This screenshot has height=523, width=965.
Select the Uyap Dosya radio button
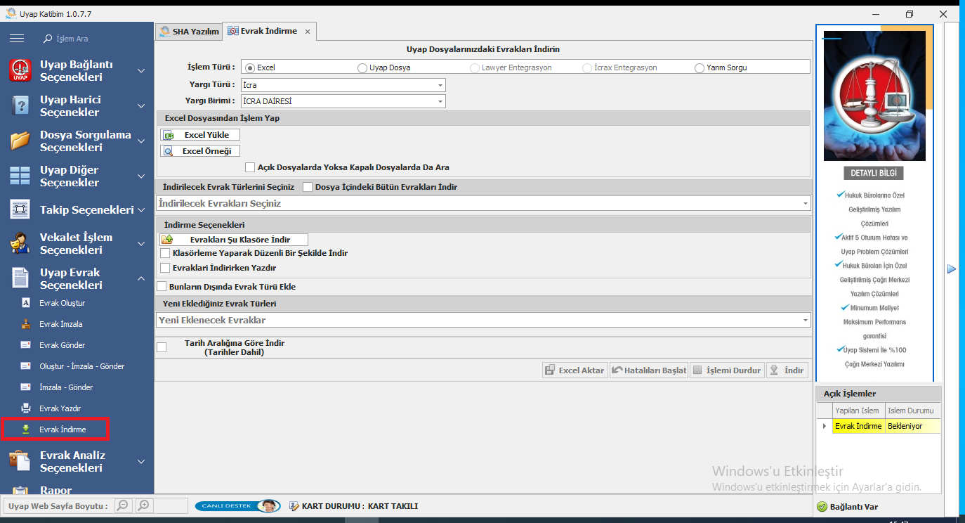point(362,68)
